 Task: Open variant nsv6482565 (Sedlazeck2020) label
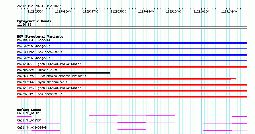click(x=40, y=52)
